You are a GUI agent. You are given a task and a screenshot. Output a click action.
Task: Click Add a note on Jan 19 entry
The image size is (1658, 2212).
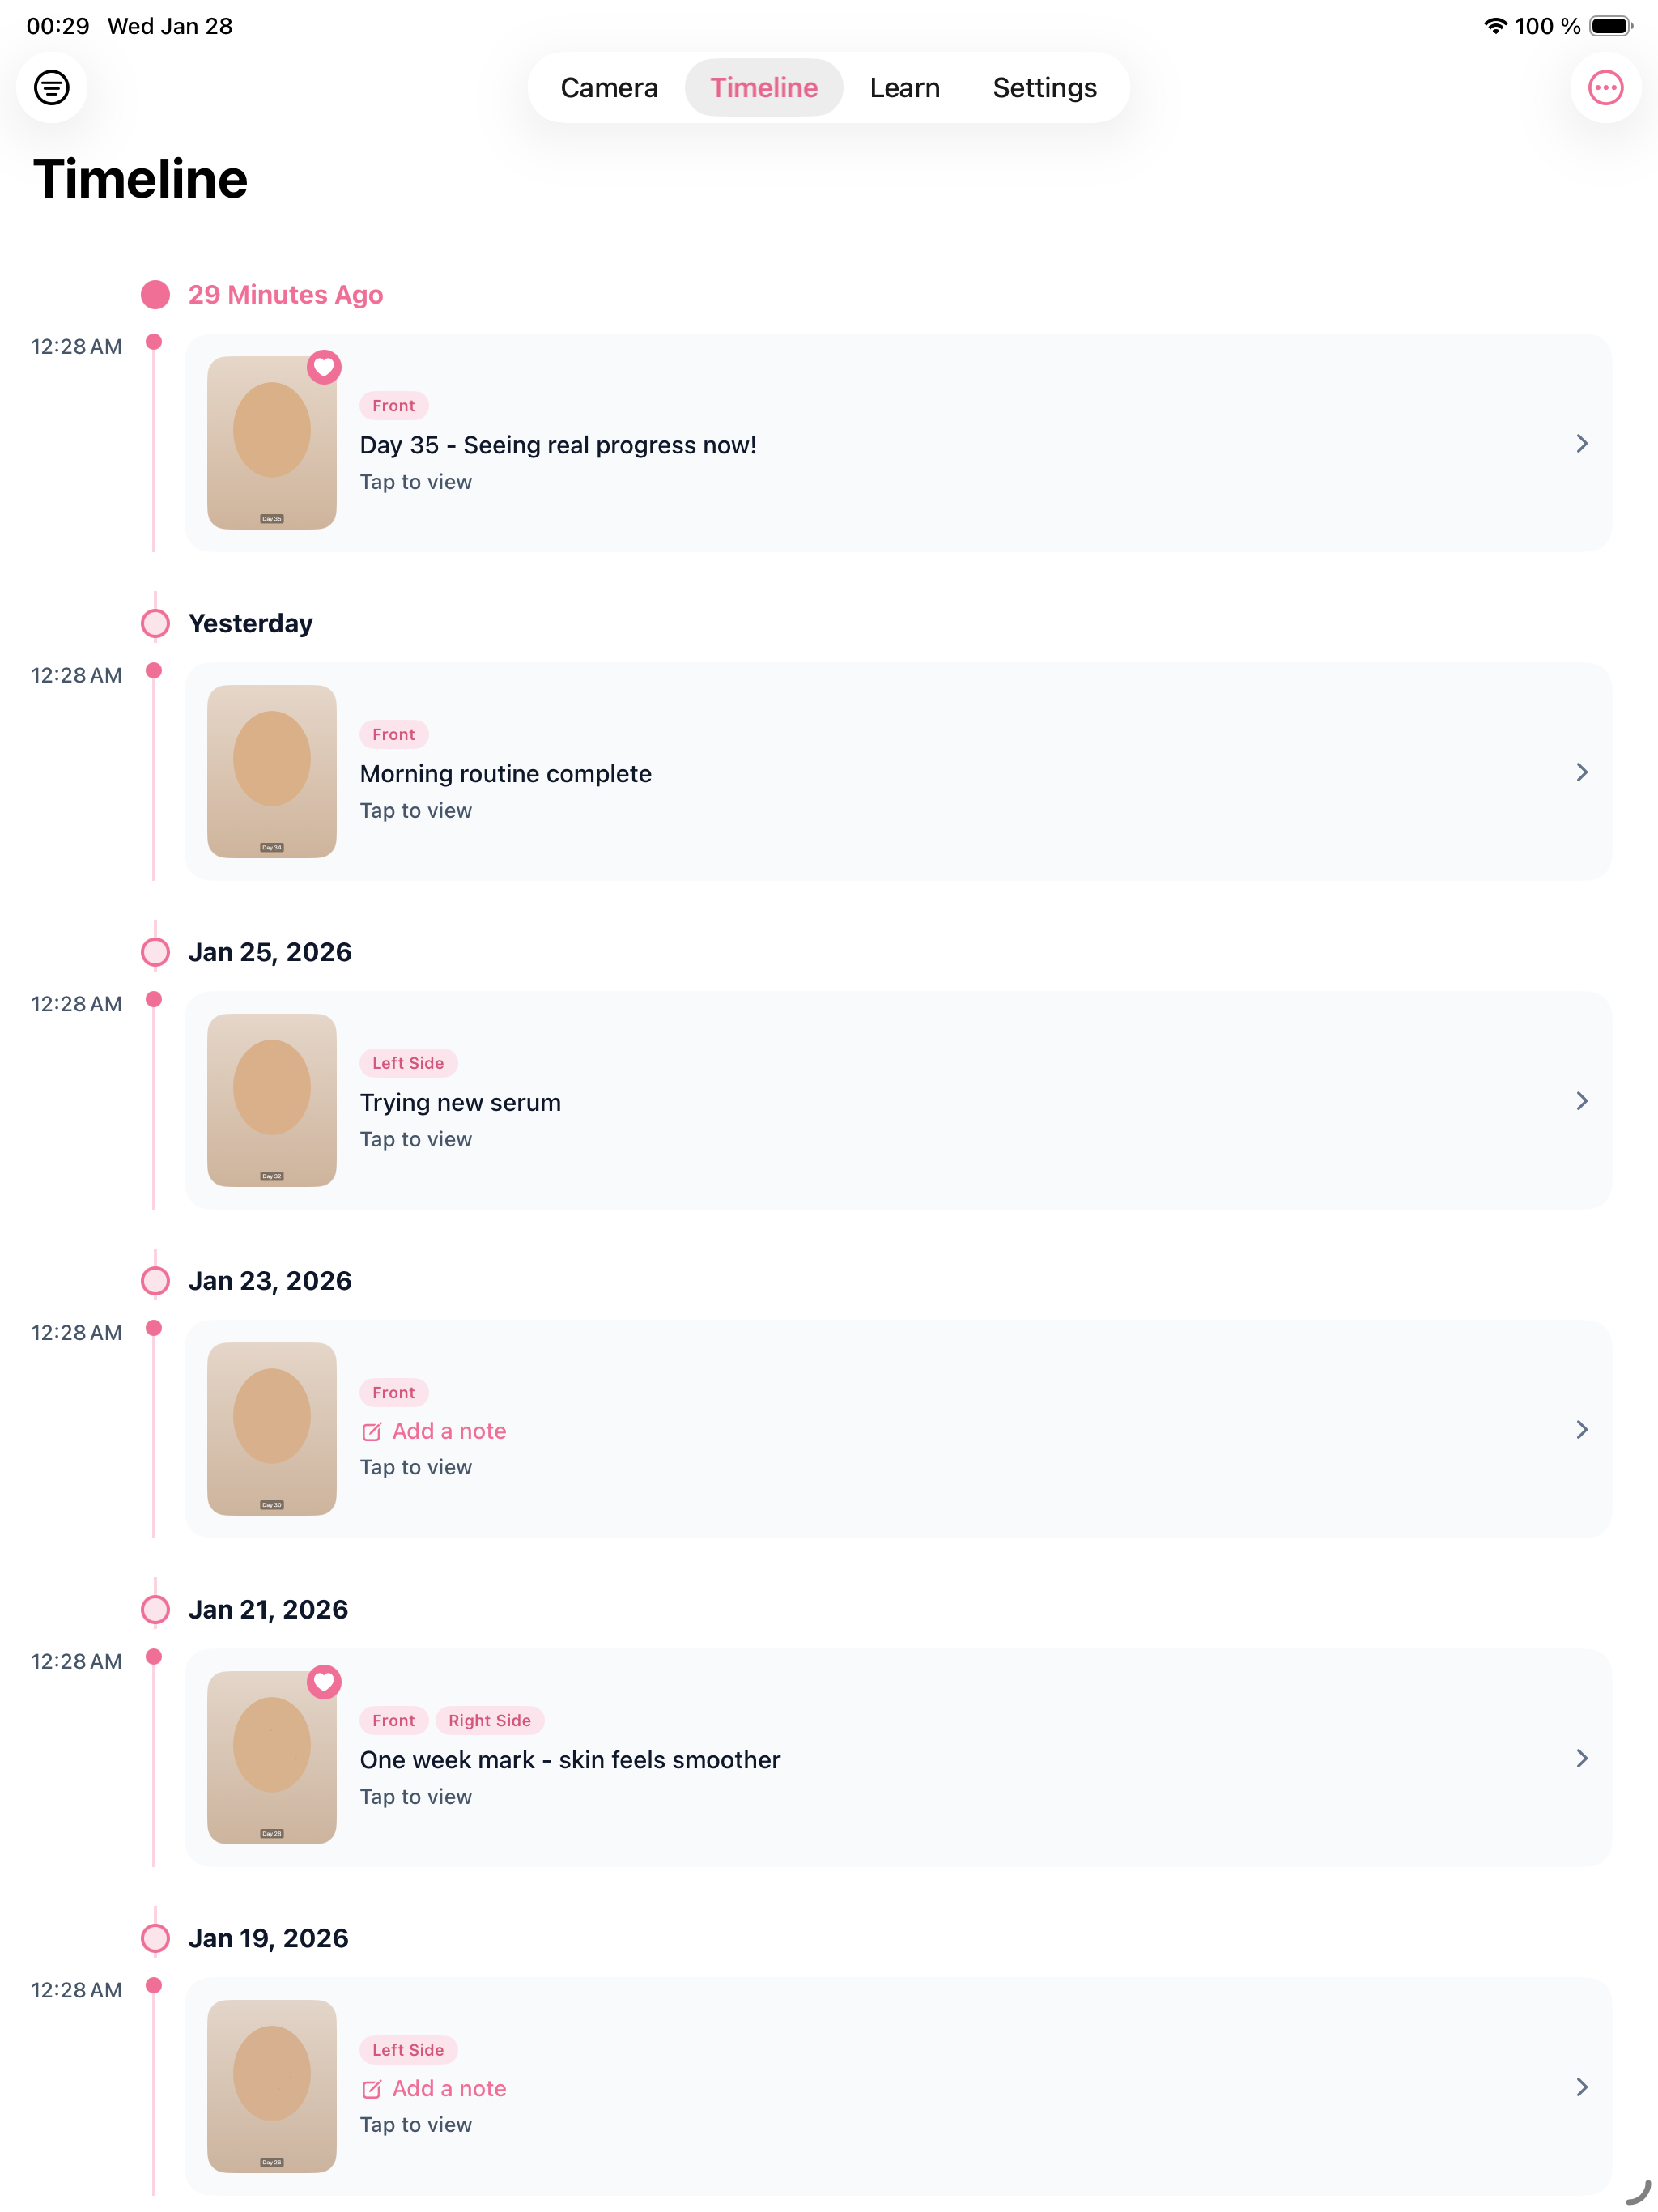(449, 2089)
